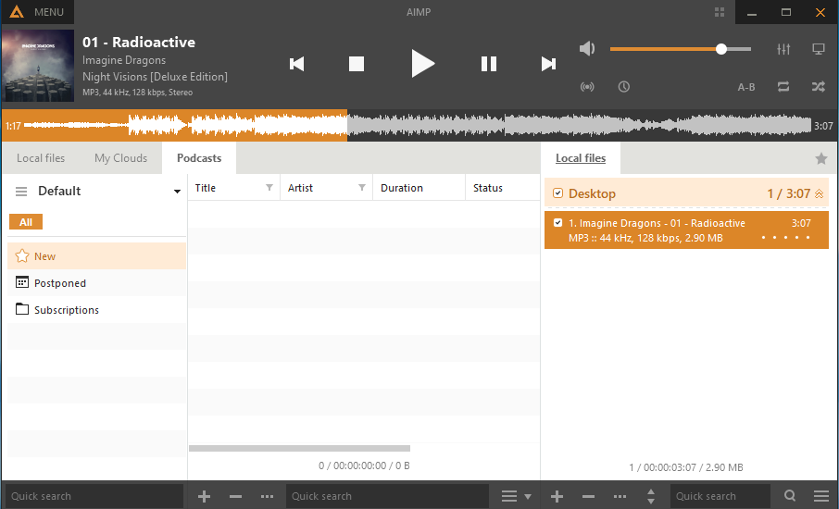
Task: Open left bottom more options ellipsis
Action: [x=267, y=497]
